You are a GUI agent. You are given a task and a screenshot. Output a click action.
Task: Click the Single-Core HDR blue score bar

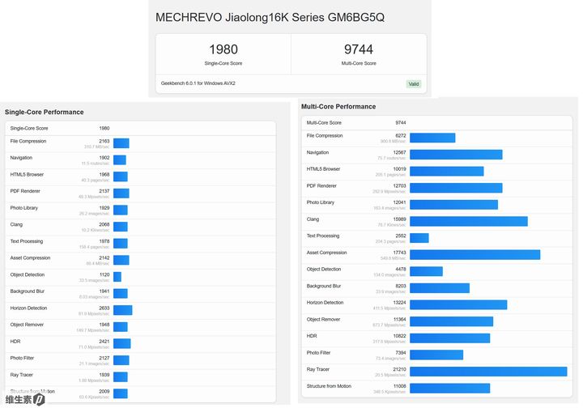[122, 344]
